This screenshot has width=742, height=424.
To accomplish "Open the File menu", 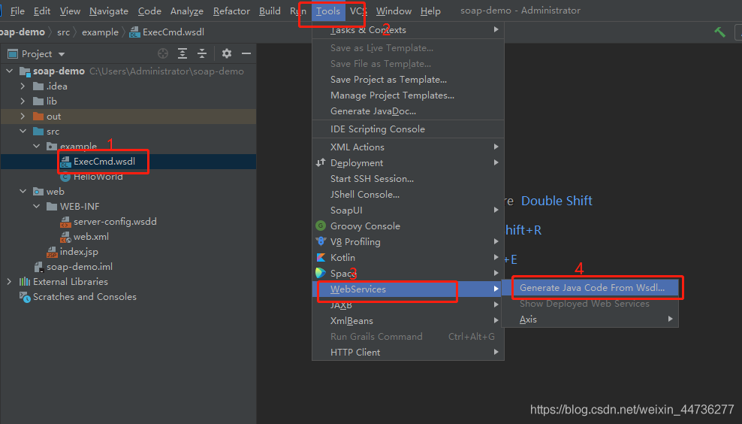I will (x=17, y=11).
